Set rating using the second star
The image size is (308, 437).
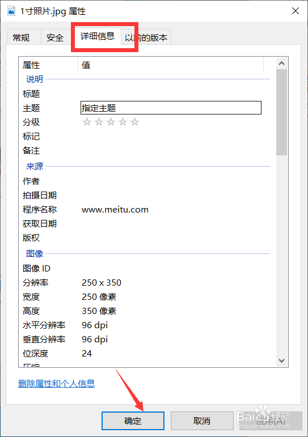pos(99,122)
